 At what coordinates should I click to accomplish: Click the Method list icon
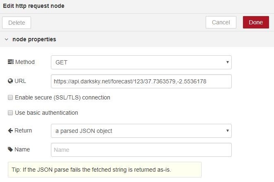pyautogui.click(x=11, y=62)
